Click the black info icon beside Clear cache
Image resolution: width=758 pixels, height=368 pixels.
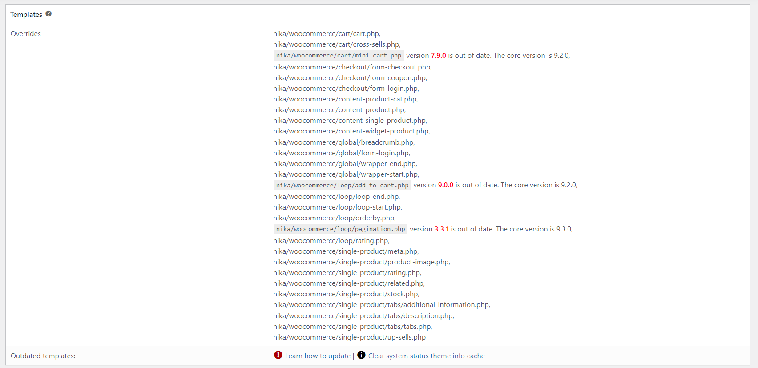(x=361, y=355)
